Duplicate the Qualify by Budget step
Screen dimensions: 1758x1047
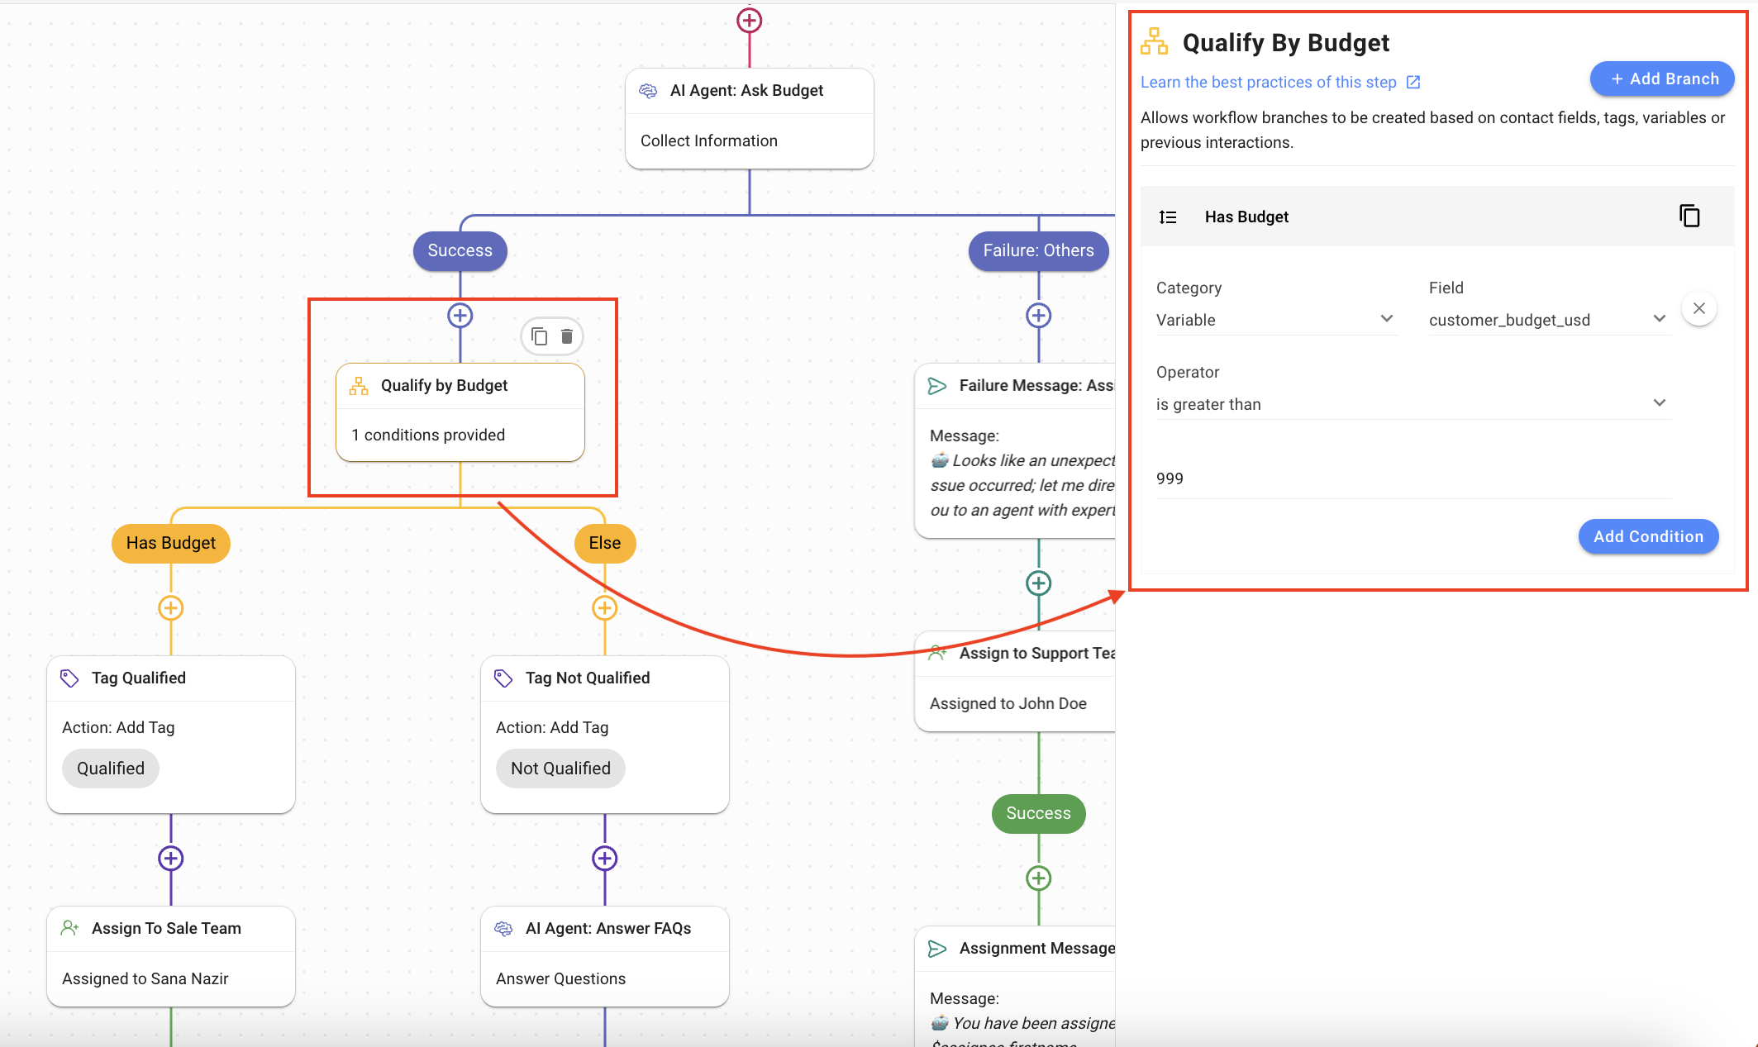point(539,336)
